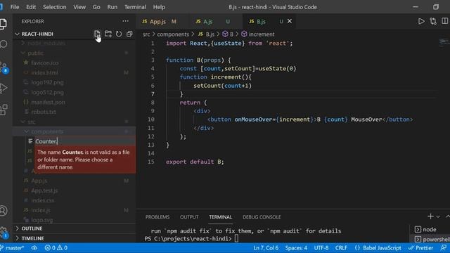The height and width of the screenshot is (253, 450).
Task: Open Explorer views and more actions menu
Action: (125, 21)
